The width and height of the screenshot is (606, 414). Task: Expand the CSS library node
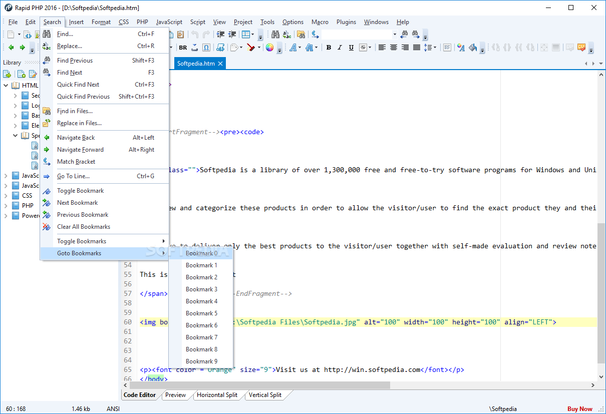point(6,196)
